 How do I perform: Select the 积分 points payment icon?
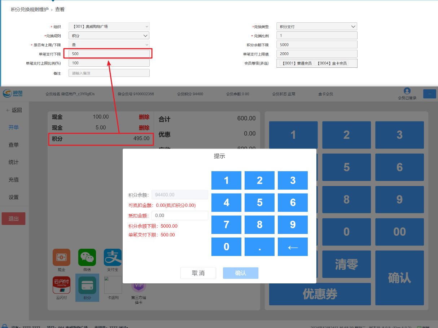click(x=87, y=285)
